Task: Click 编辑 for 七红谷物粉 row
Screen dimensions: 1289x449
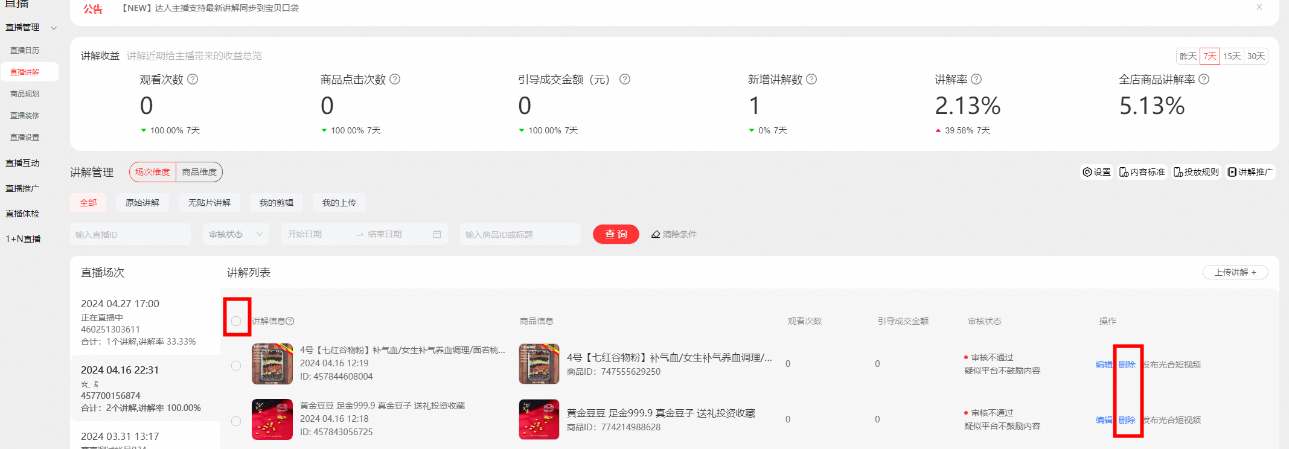Action: coord(1104,365)
